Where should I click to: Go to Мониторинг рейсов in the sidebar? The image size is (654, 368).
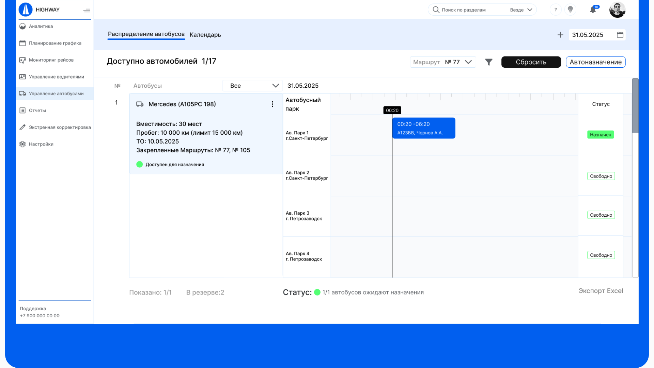pos(51,60)
